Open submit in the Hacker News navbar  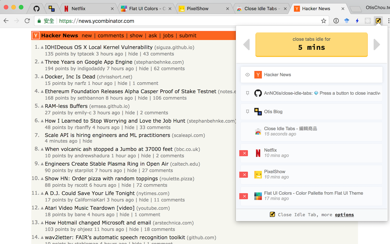(188, 35)
